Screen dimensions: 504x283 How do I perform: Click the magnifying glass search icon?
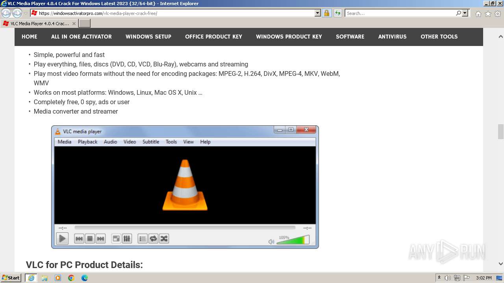tap(458, 13)
